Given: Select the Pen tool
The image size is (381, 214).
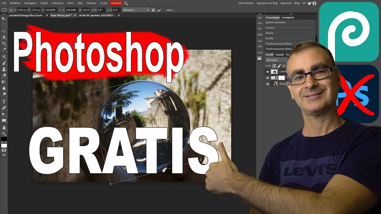Looking at the screenshot, I should pos(4,108).
